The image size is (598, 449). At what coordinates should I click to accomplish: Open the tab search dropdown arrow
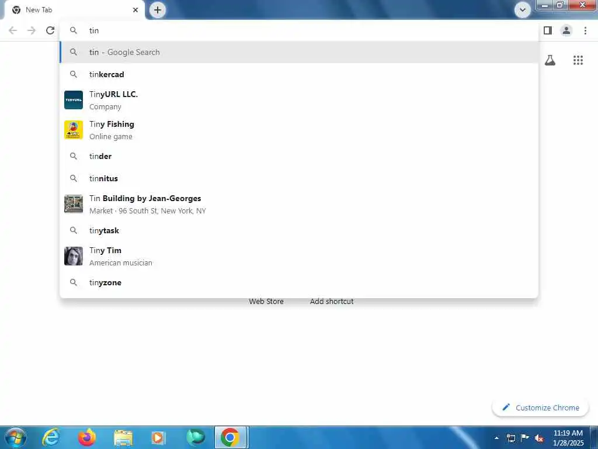pyautogui.click(x=523, y=10)
